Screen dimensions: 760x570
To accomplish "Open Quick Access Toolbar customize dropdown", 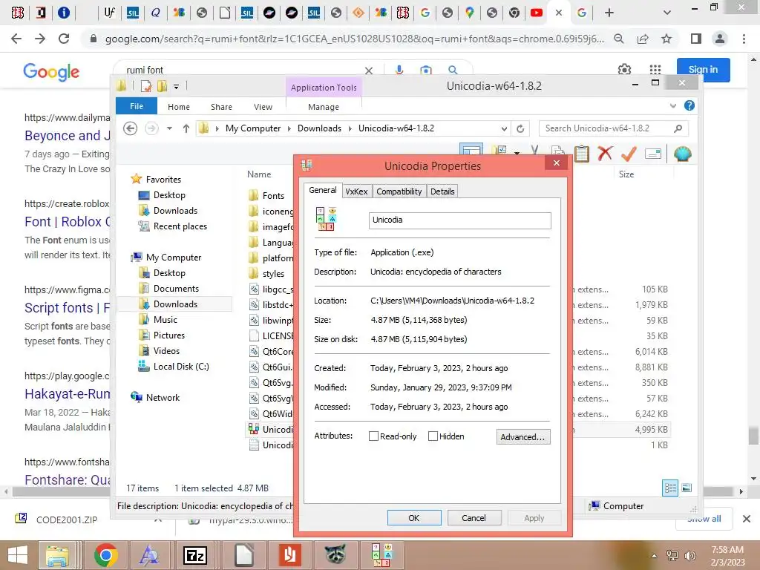I will pos(177,87).
